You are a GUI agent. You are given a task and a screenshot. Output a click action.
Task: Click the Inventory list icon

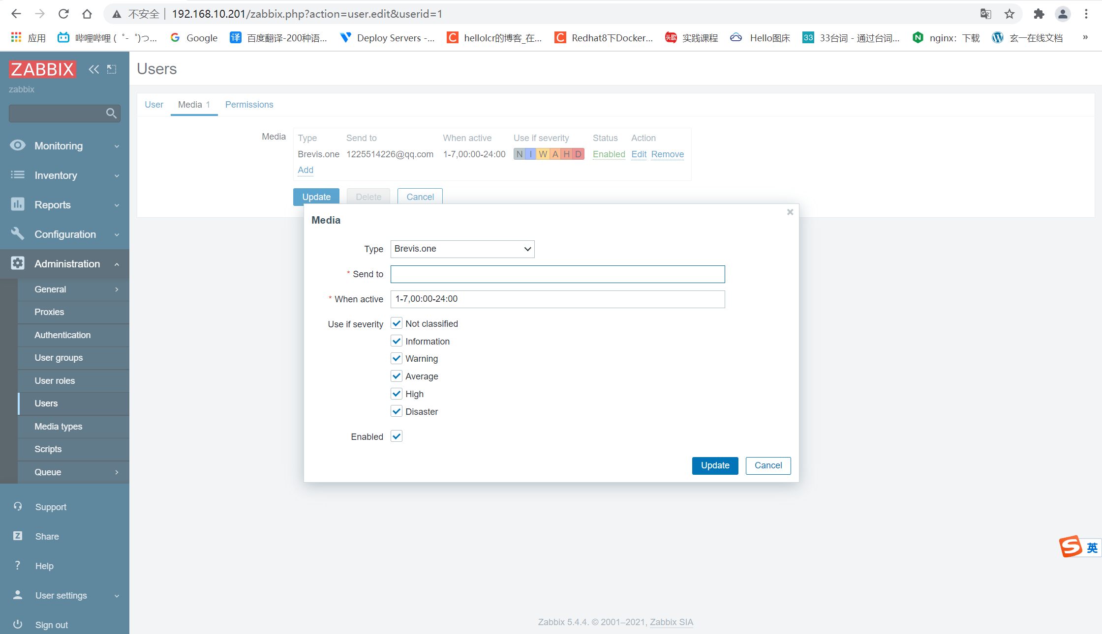tap(18, 175)
